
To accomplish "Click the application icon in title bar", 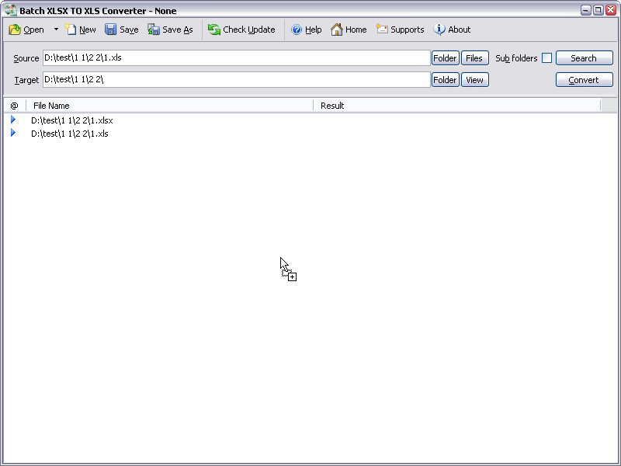I will tap(11, 10).
